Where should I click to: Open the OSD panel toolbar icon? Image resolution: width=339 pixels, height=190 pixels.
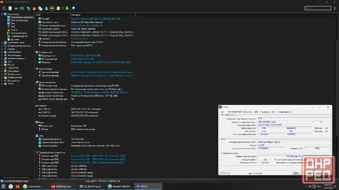52,8
